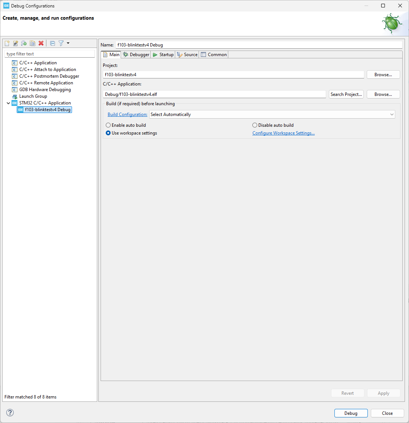The height and width of the screenshot is (423, 409).
Task: Delete the selected launch configuration
Action: 41,43
